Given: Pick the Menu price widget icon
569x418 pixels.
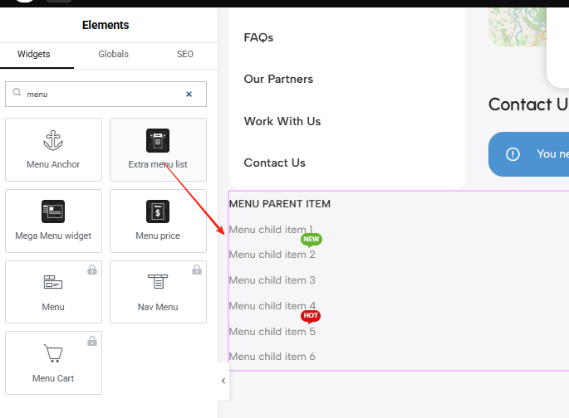Looking at the screenshot, I should 158,211.
